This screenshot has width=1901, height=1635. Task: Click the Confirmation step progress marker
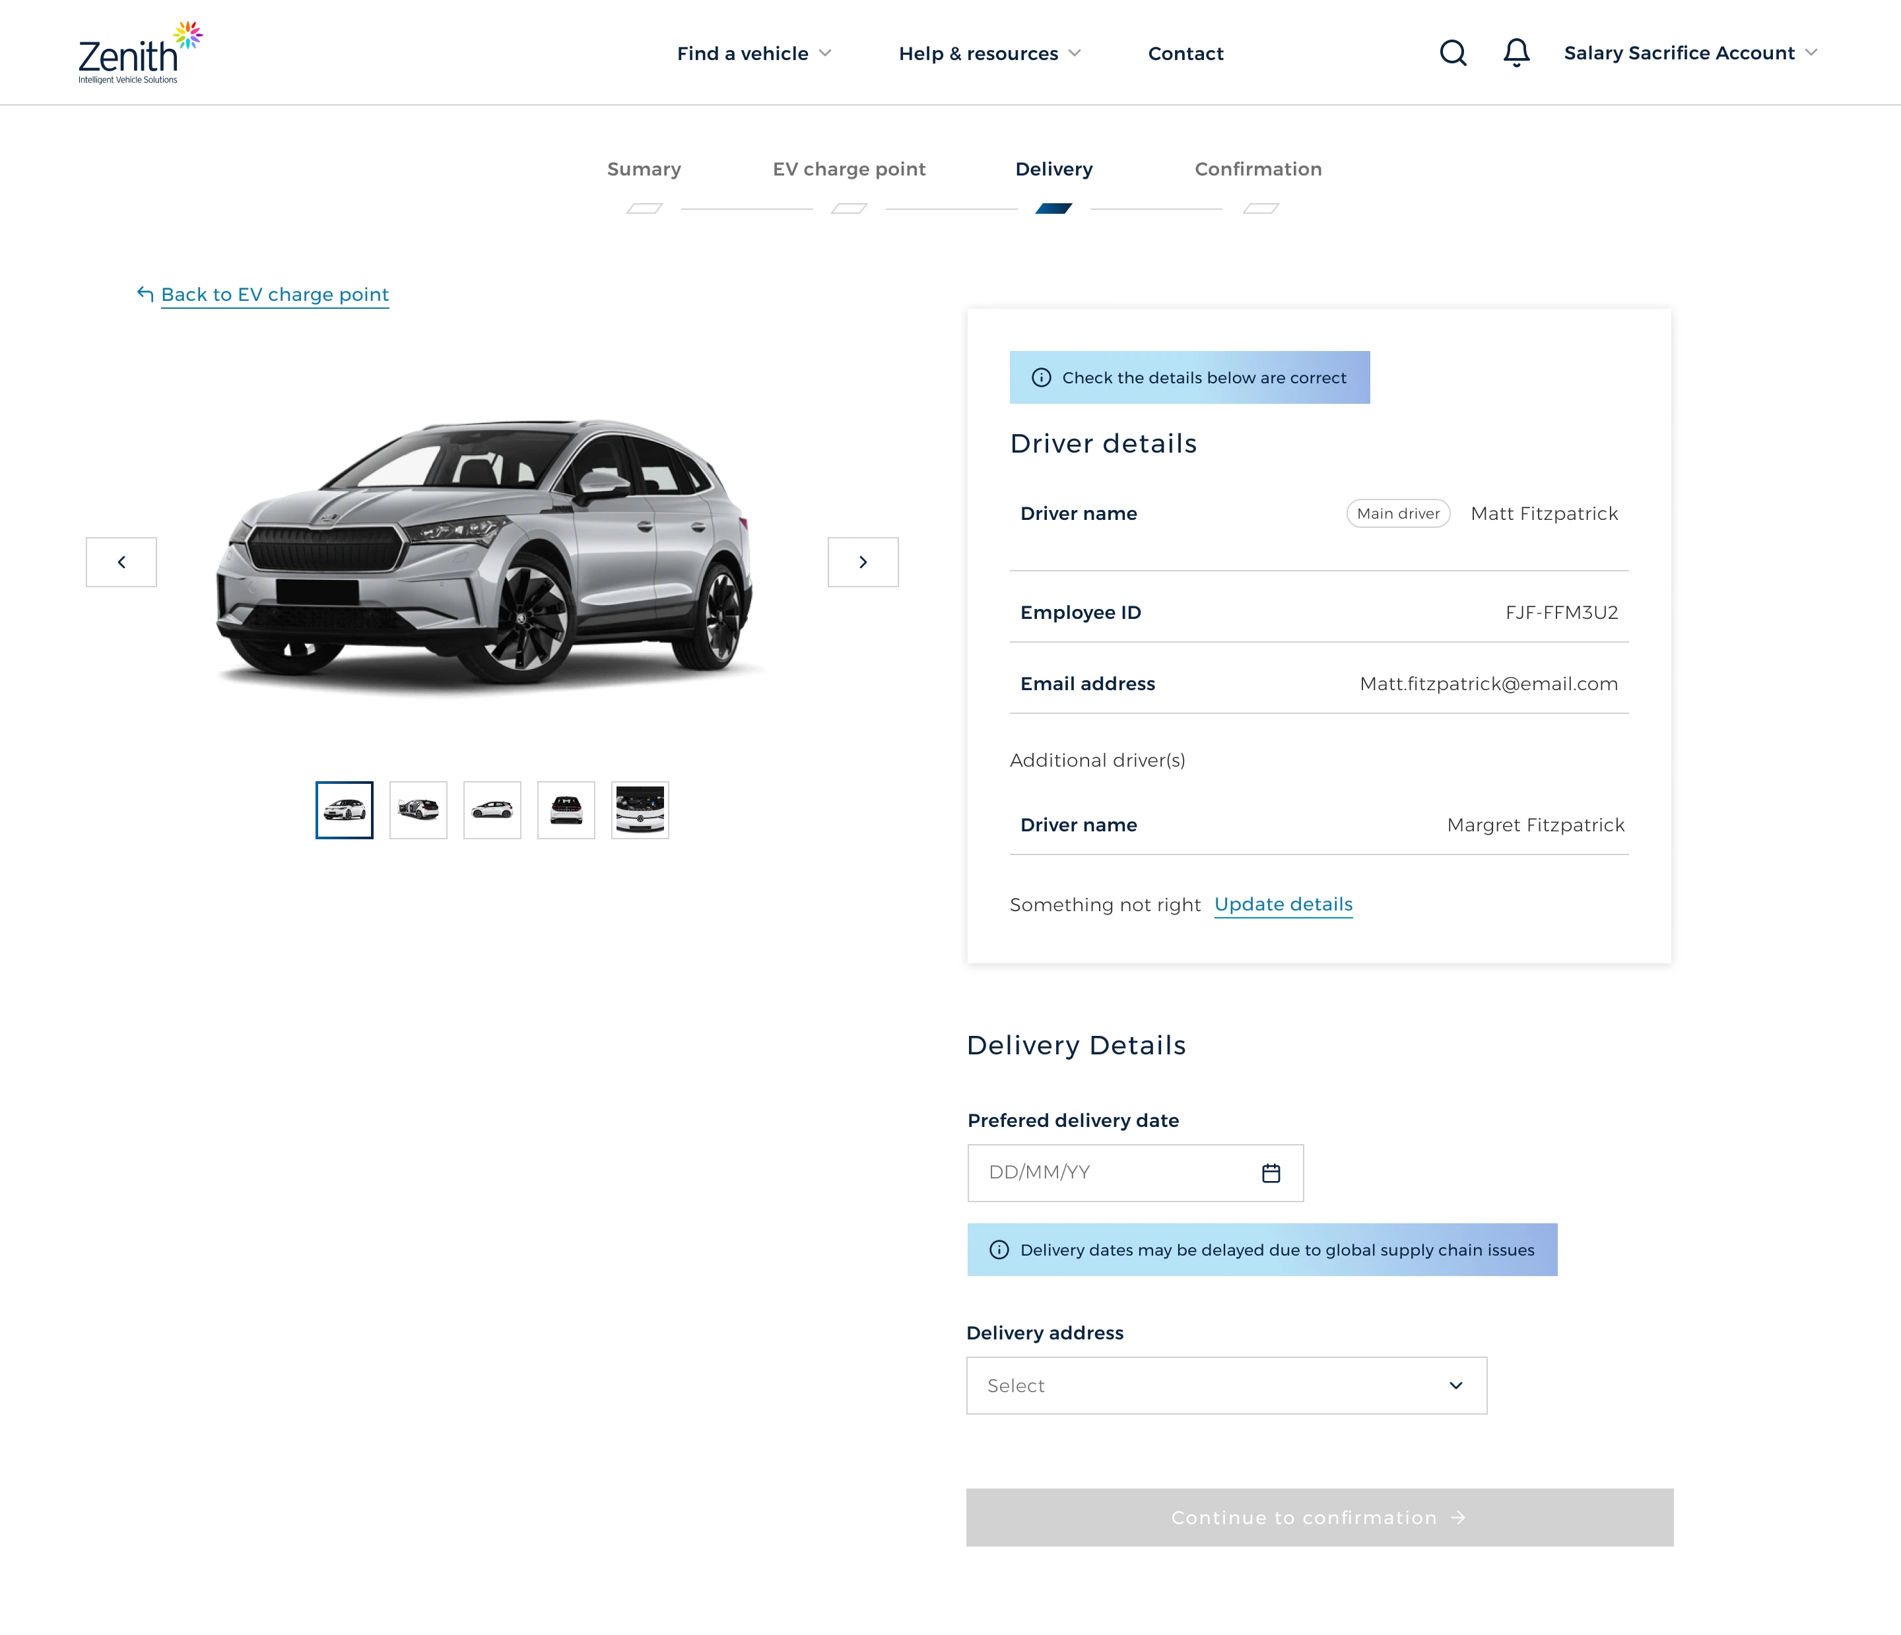(x=1261, y=208)
